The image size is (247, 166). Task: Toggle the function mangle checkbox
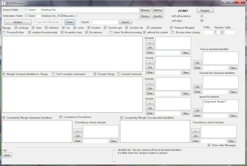click(89, 27)
